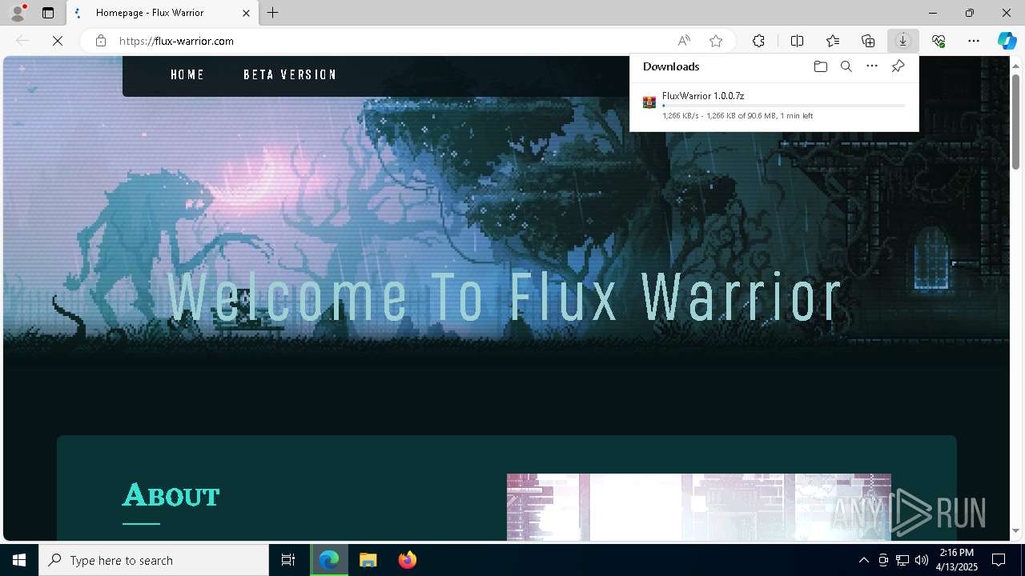The image size is (1025, 576).
Task: Click the scrollbar down arrow
Action: pos(1016,531)
